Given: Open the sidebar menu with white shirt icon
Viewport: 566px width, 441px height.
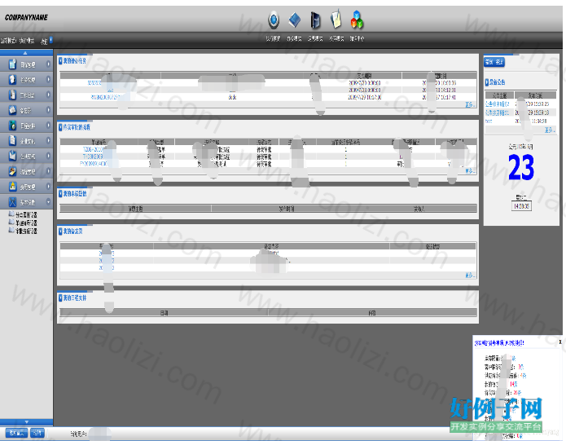Looking at the screenshot, I should coord(26,79).
